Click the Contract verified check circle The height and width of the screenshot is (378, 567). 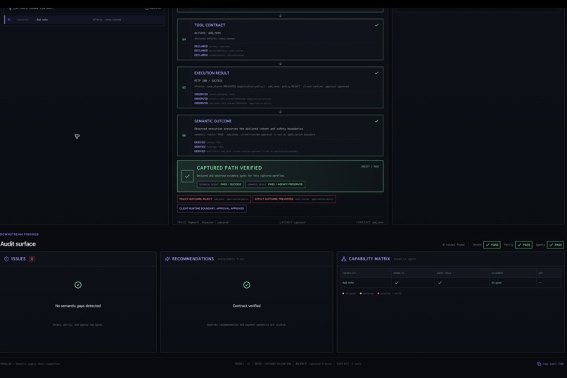247,285
